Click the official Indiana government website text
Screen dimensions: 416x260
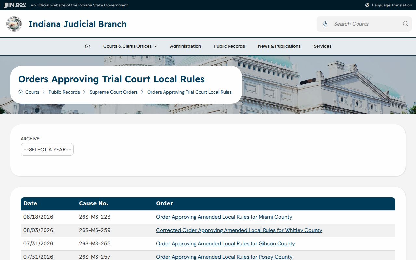point(79,5)
